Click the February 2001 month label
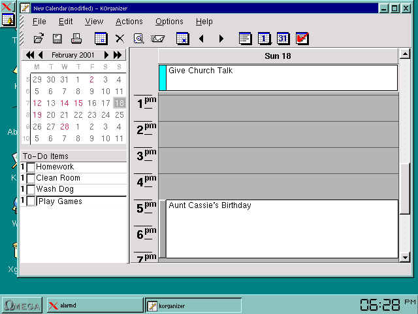418x314 pixels. click(x=72, y=55)
